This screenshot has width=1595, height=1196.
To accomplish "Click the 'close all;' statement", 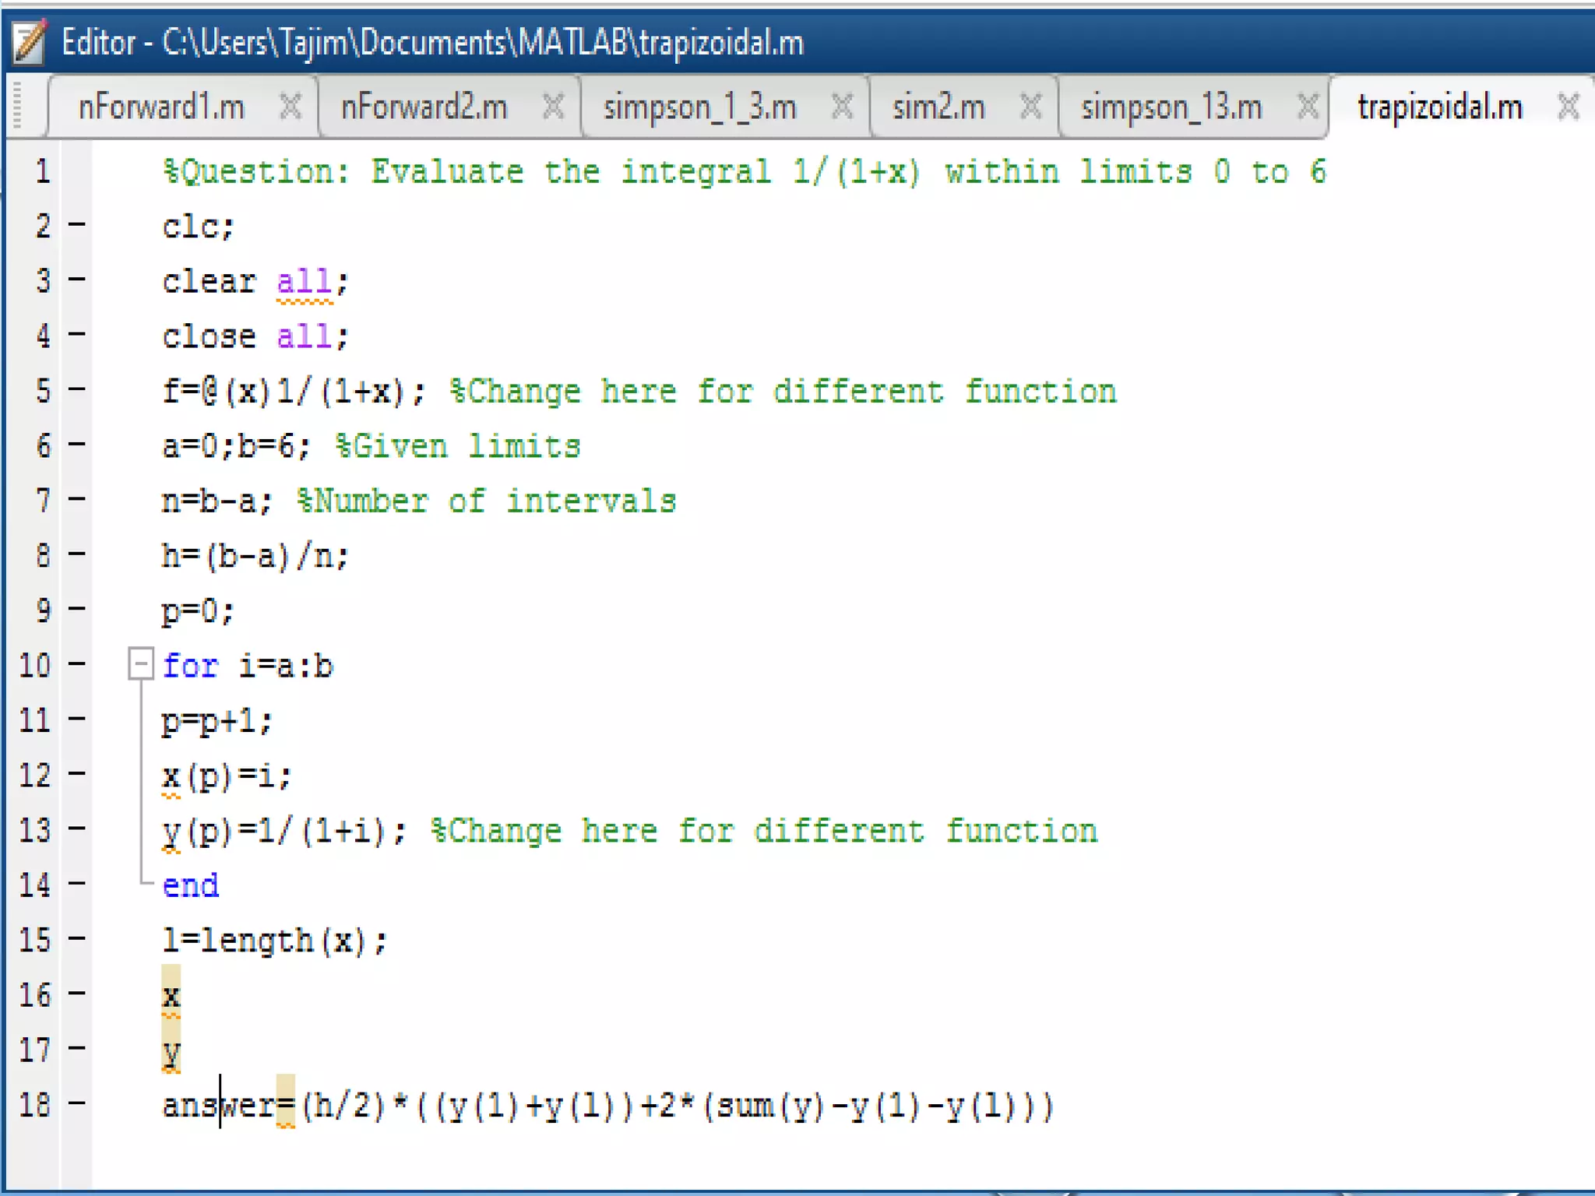I will pyautogui.click(x=255, y=336).
